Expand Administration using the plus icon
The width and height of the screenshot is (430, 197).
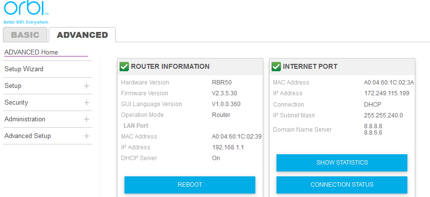[x=87, y=119]
